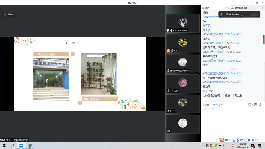Select the 吴琼 participant video tile
Screen dimensions: 265x149
point(183,43)
